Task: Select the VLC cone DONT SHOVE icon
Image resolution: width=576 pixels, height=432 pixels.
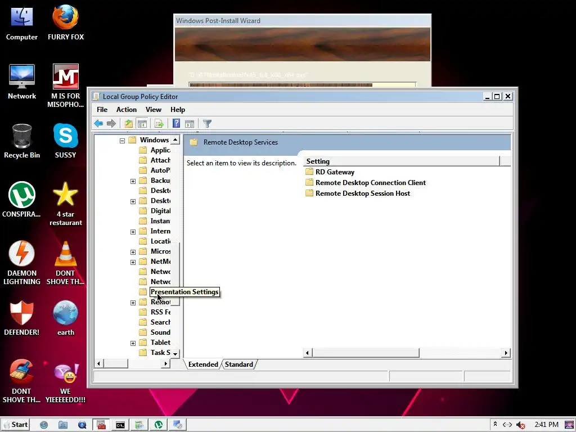Action: 65,263
